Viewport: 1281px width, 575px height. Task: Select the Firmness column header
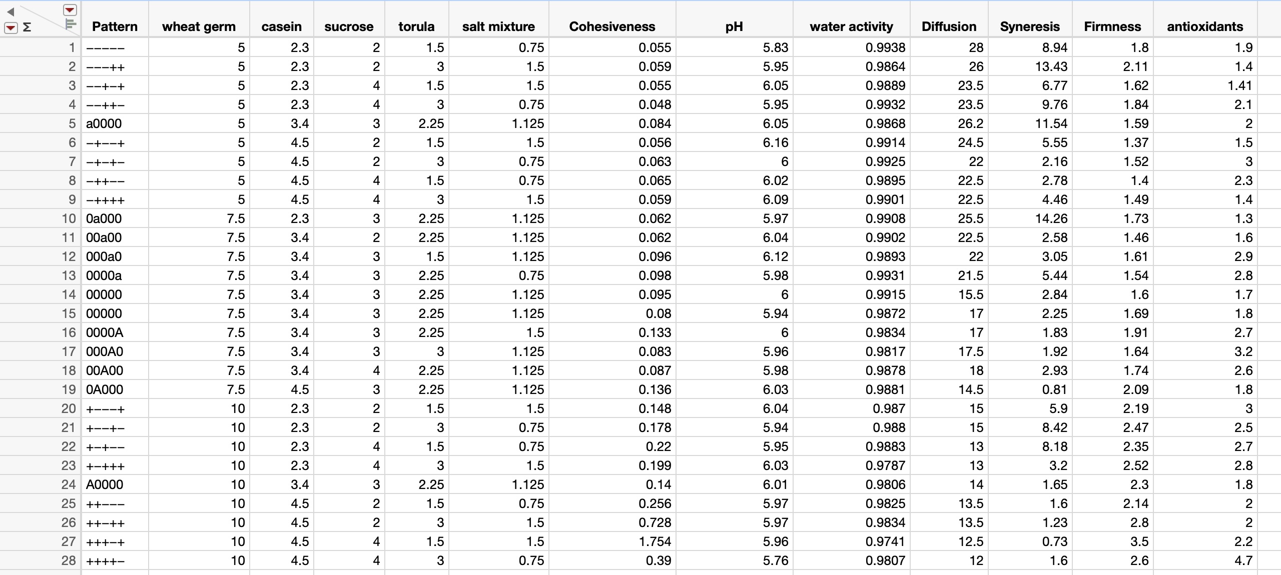tap(1112, 26)
